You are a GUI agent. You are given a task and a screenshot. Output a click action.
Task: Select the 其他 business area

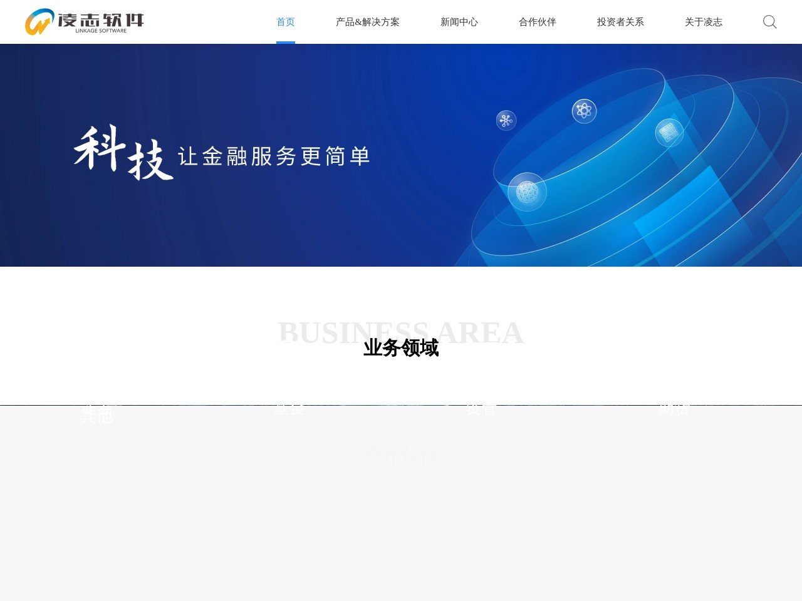click(97, 413)
